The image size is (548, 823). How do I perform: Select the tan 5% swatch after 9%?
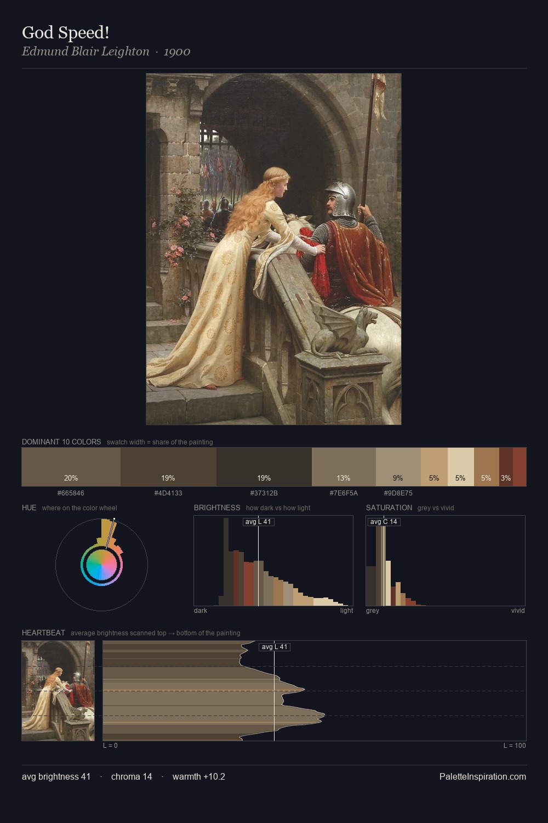[434, 467]
